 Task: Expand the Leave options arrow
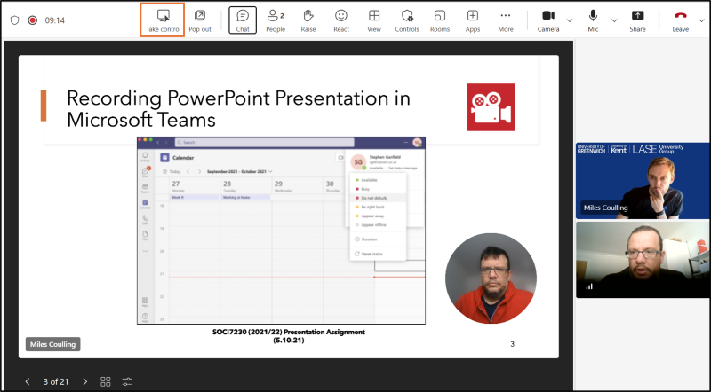pos(701,20)
